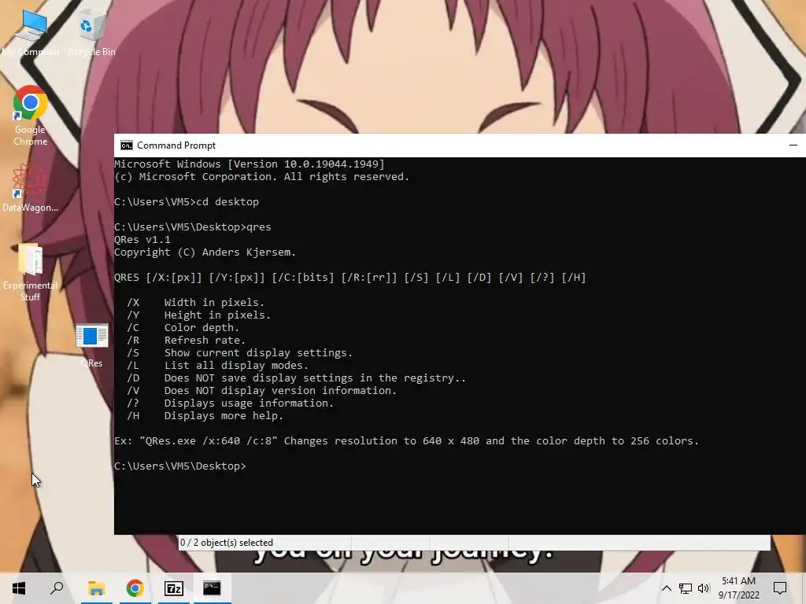Click the 'C:\Users\VM5\Desktop>' final prompt line
Image resolution: width=806 pixels, height=604 pixels.
180,466
